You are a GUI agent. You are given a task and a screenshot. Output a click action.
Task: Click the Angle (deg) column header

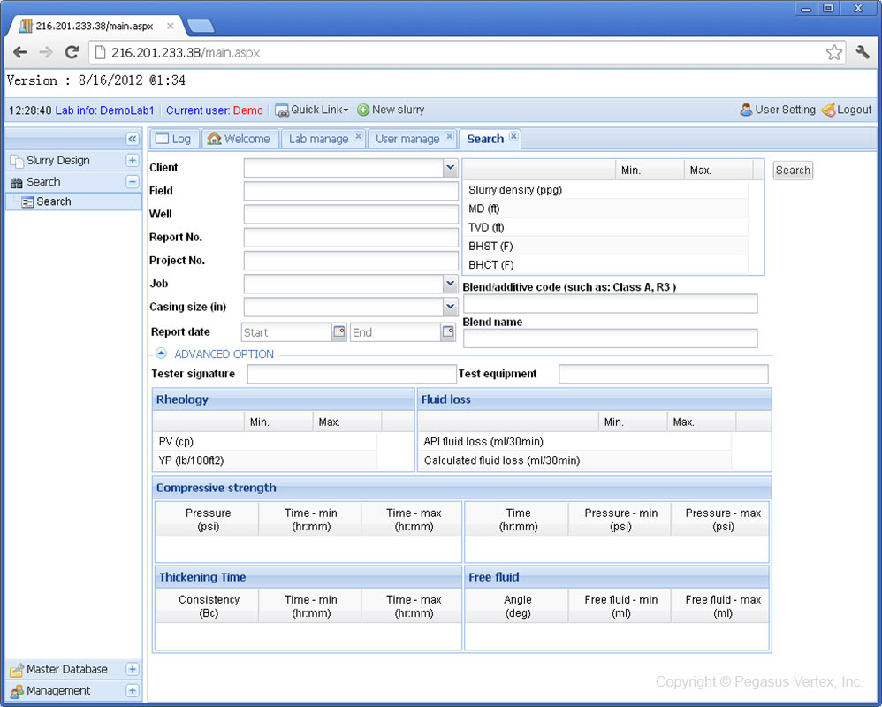point(517,606)
